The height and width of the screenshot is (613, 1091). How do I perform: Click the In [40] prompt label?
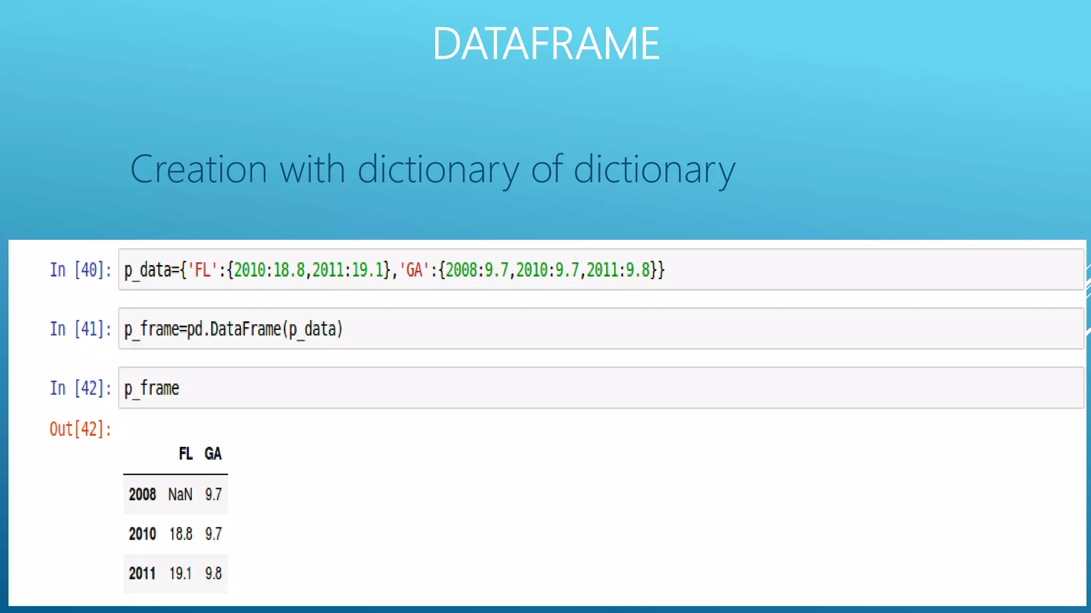coord(80,270)
